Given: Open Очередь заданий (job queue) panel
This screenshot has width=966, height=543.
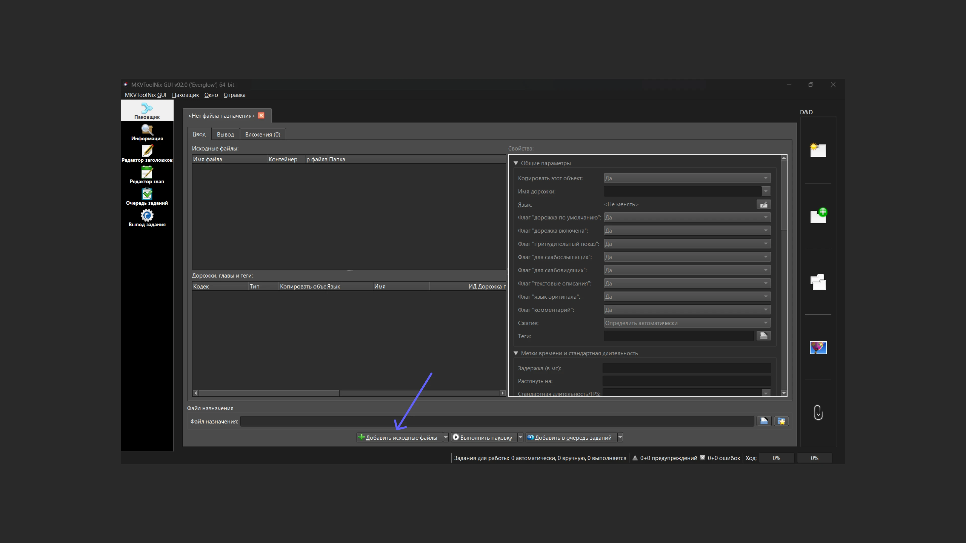Looking at the screenshot, I should click(147, 197).
